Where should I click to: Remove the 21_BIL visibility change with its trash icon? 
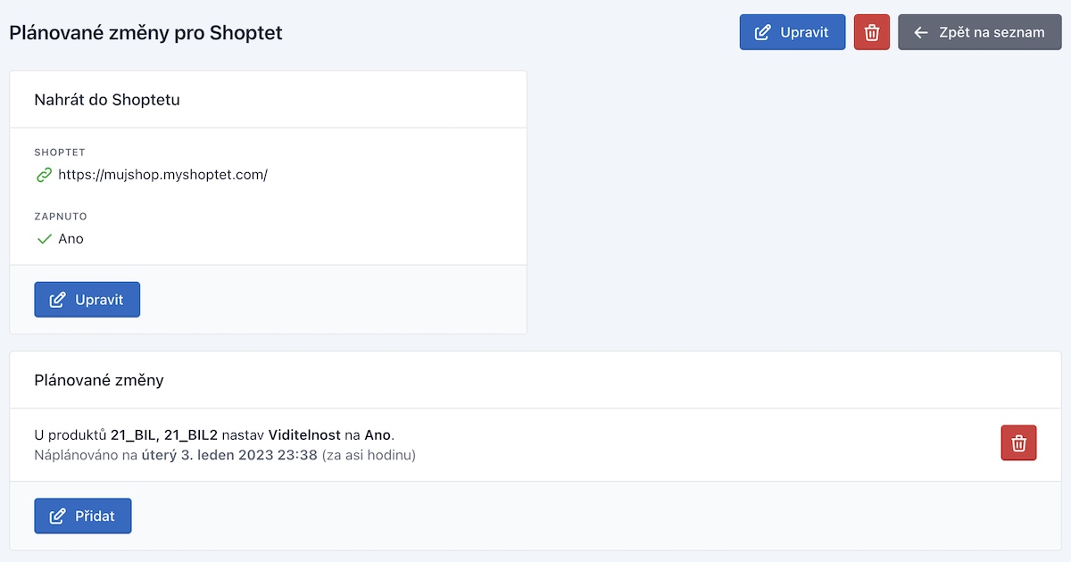(x=1019, y=442)
